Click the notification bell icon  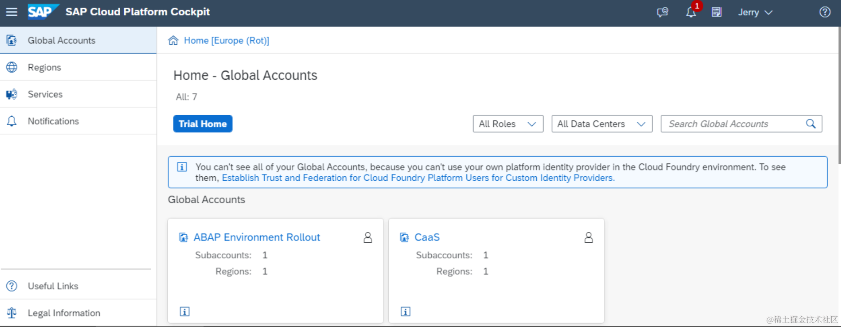click(x=691, y=12)
